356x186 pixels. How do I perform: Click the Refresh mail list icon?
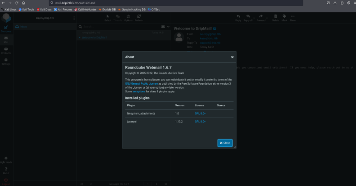tap(139, 17)
